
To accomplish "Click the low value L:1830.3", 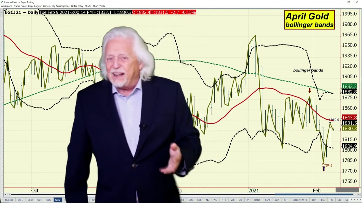I will pyautogui.click(x=123, y=12).
